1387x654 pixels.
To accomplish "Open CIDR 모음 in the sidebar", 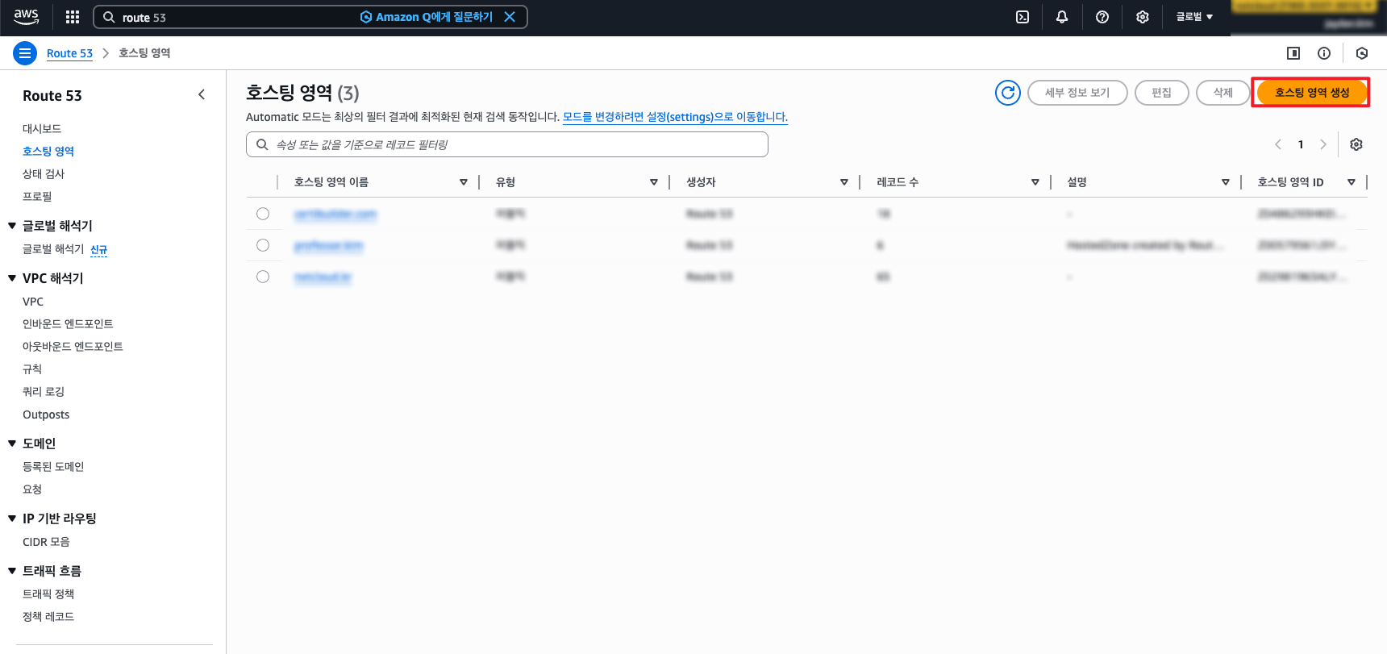I will 46,542.
